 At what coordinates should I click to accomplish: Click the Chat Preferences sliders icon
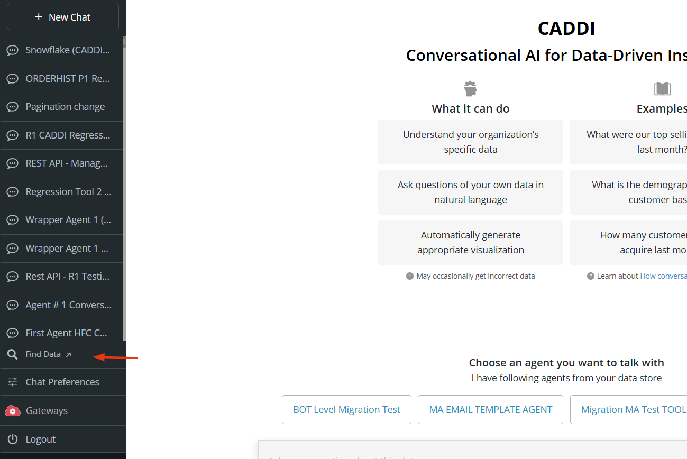pyautogui.click(x=12, y=382)
